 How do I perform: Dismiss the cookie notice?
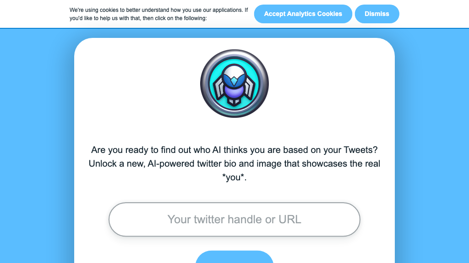coord(376,14)
